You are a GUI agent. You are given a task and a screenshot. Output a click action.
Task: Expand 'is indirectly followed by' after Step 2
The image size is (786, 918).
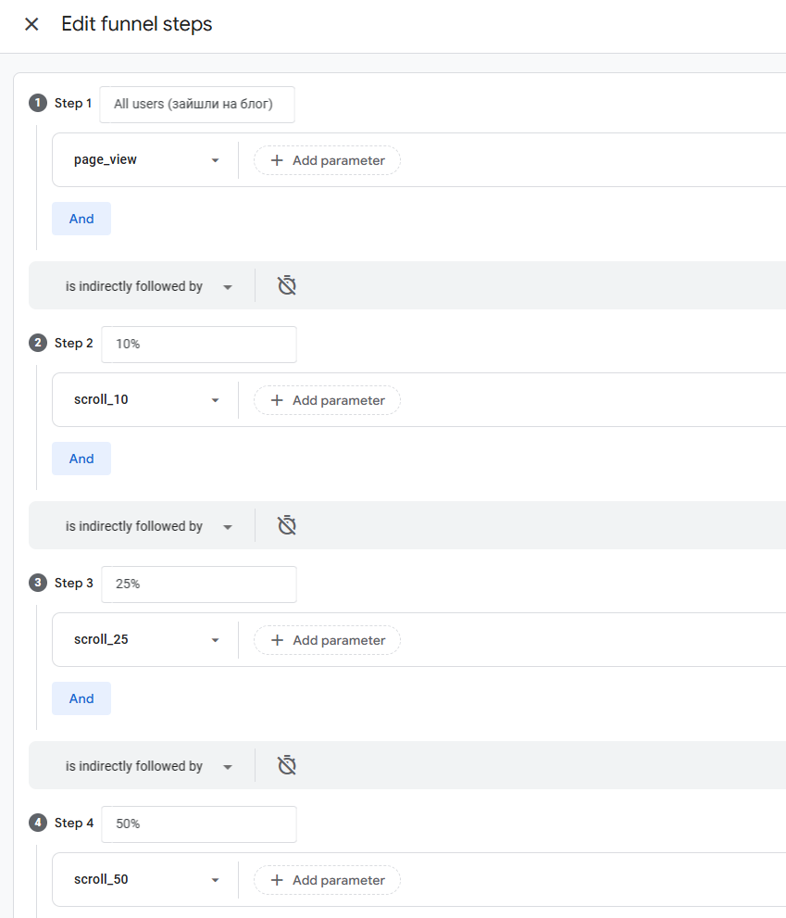(x=148, y=527)
